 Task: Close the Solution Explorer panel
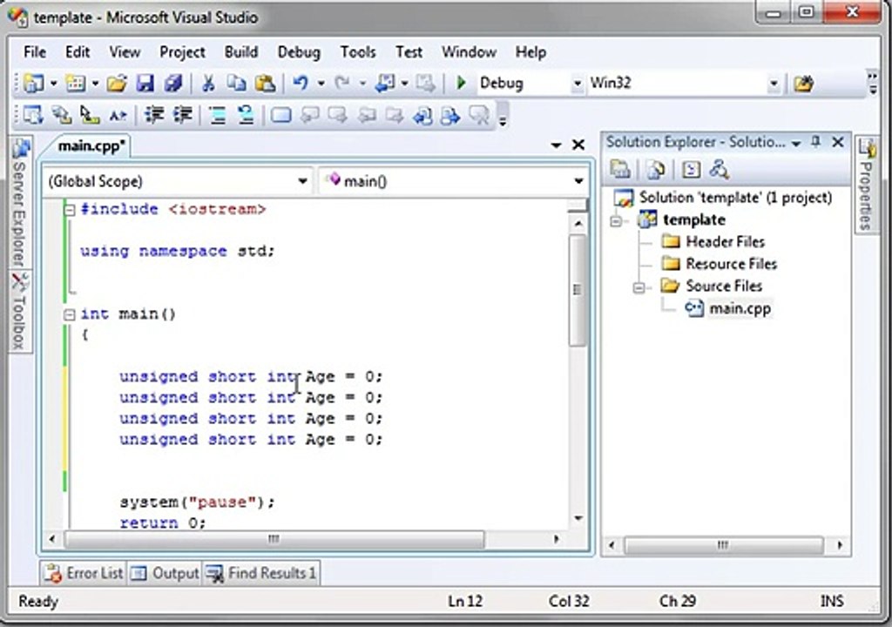pos(838,142)
